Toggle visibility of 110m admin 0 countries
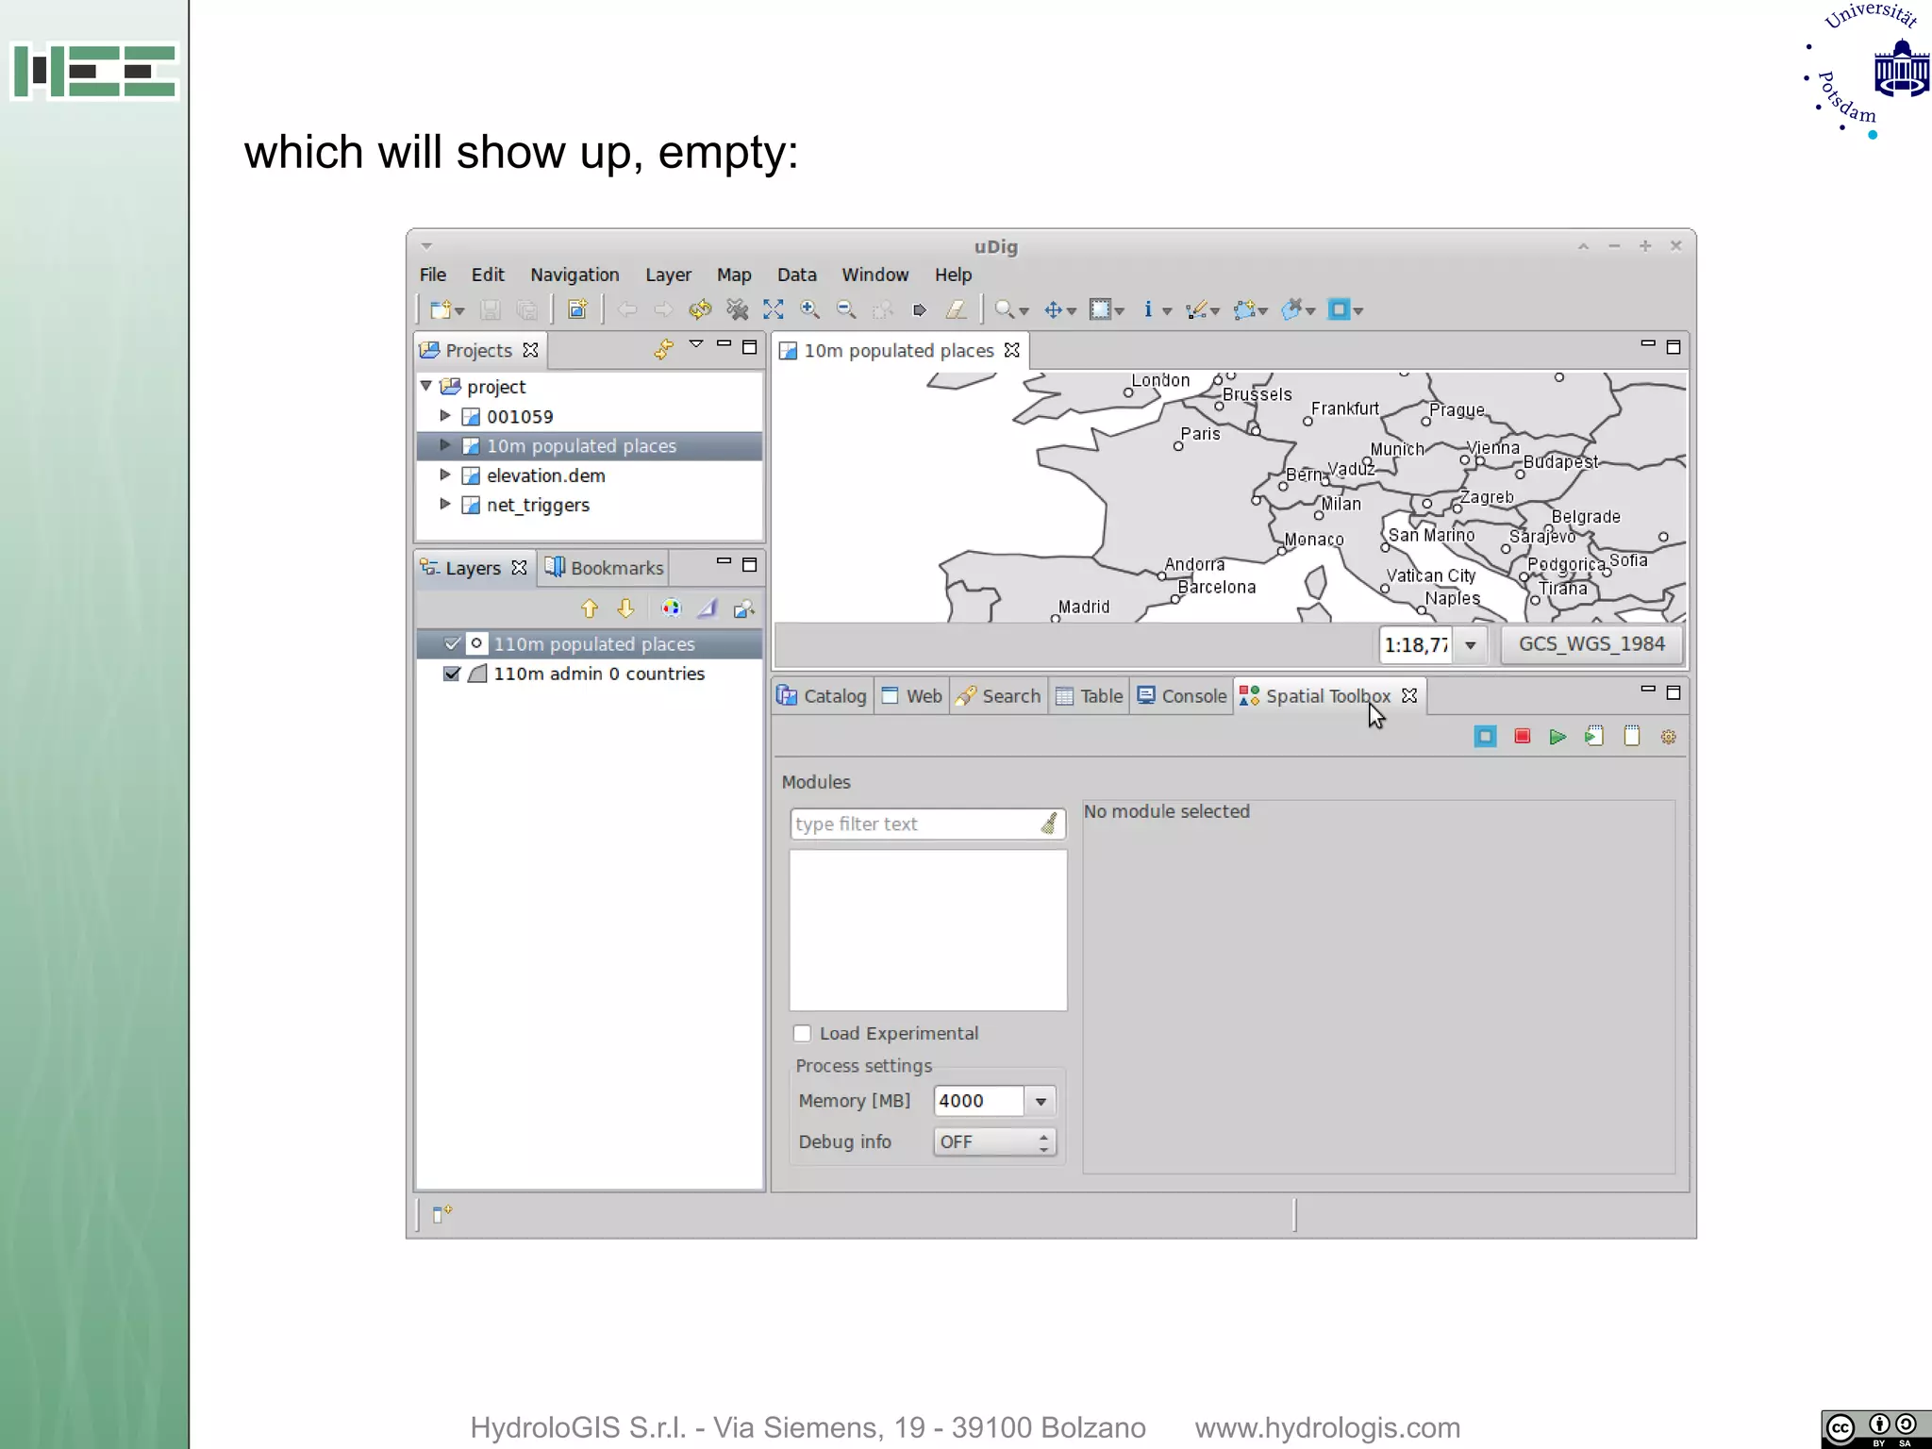Screen dimensions: 1932x1449 [x=452, y=674]
